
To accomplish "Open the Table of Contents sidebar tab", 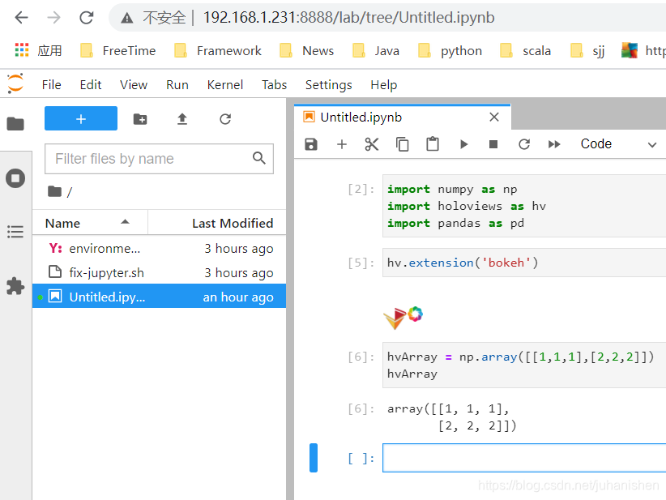I will click(x=15, y=232).
